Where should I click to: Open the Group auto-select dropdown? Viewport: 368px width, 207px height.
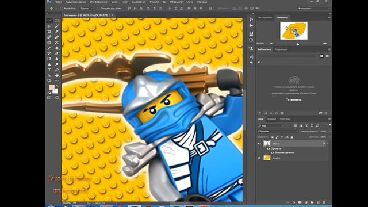point(86,9)
